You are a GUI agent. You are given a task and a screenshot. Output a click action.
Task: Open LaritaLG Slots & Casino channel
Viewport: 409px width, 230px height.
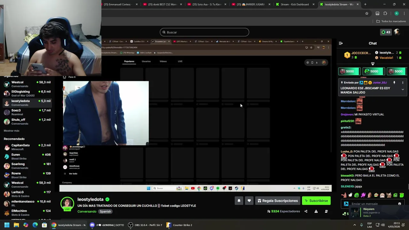tap(27, 194)
